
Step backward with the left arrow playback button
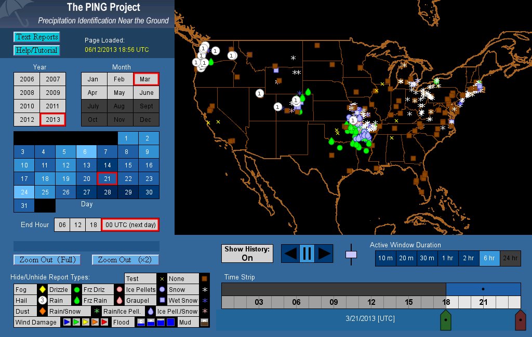290,254
